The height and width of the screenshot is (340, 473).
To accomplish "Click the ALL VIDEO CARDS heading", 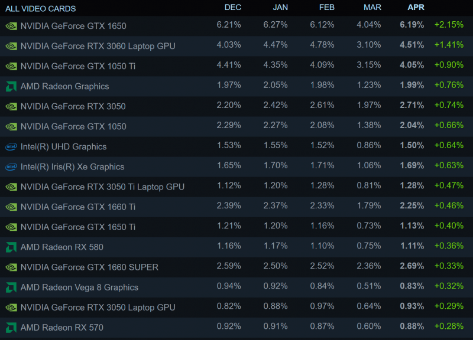I will [x=40, y=9].
